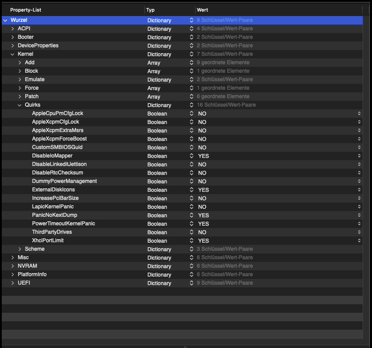The image size is (372, 348).
Task: Change type stepper for ExternalDiskIcons
Action: tap(192, 190)
